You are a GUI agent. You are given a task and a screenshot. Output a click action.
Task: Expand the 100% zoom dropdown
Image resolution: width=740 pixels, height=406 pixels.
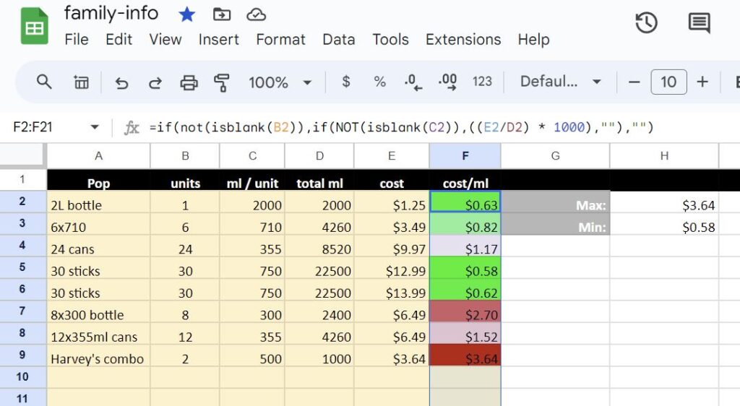tap(280, 82)
